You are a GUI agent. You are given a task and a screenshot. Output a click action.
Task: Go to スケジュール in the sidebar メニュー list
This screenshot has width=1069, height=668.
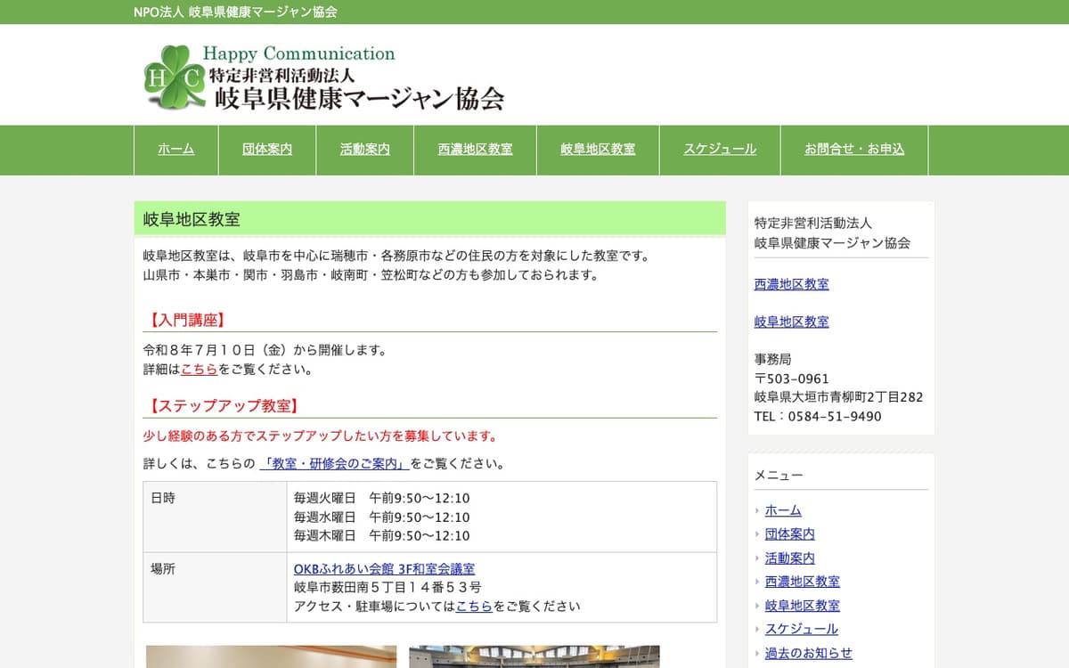pyautogui.click(x=802, y=630)
